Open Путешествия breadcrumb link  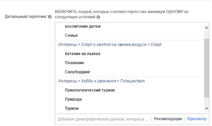pyautogui.click(x=132, y=81)
